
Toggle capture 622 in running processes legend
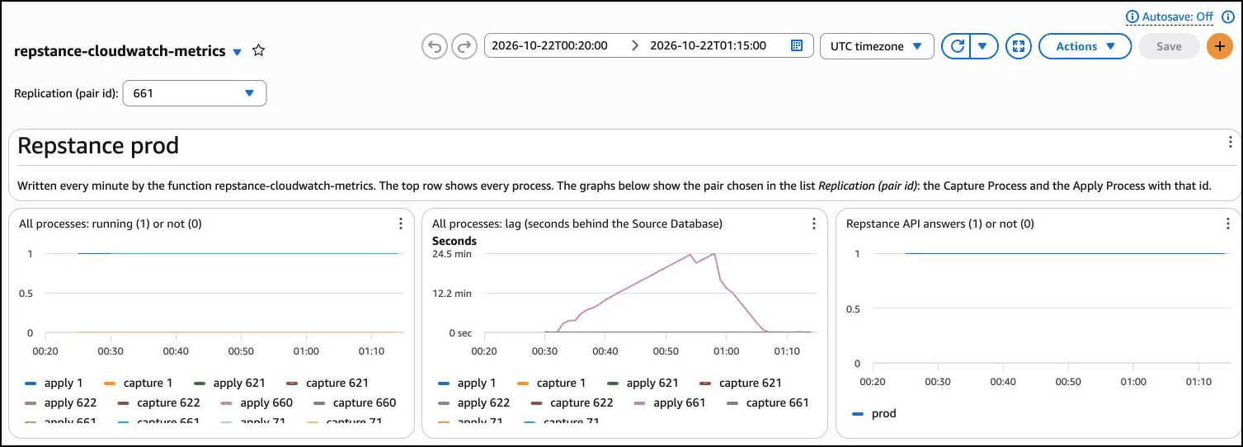[x=158, y=402]
